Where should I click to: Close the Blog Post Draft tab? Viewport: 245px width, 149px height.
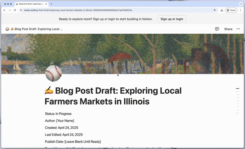[x=46, y=4]
